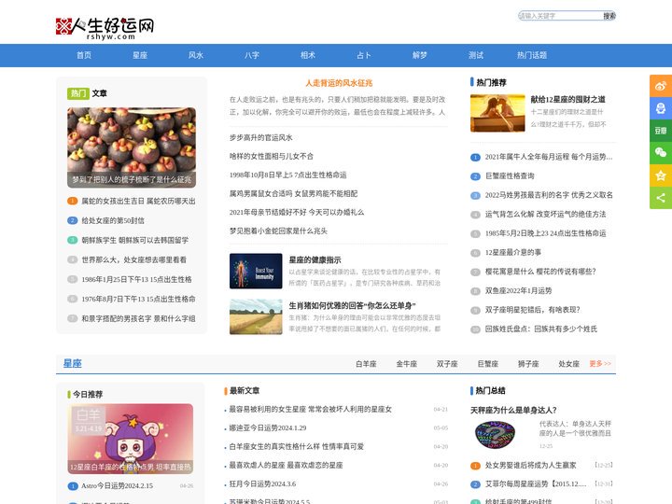Select the 巨蟹座 sub-category tab

coord(488,364)
